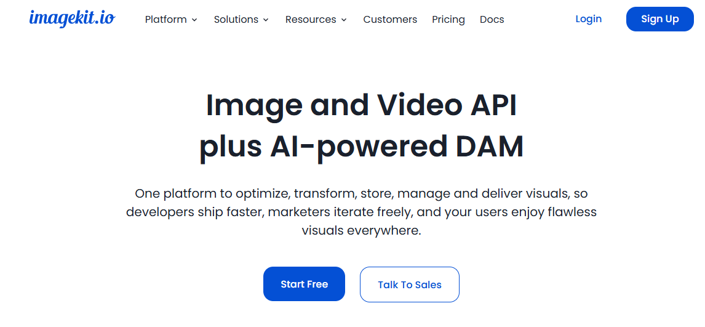This screenshot has width=705, height=327.
Task: Expand the Platform menu chevron
Action: 194,20
